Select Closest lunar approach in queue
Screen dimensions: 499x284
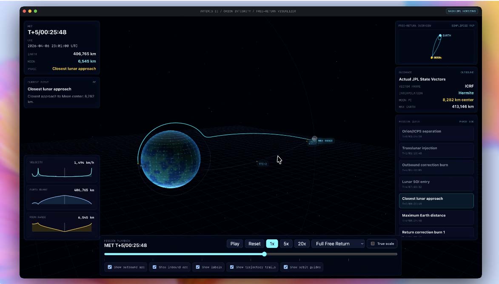[436, 201]
